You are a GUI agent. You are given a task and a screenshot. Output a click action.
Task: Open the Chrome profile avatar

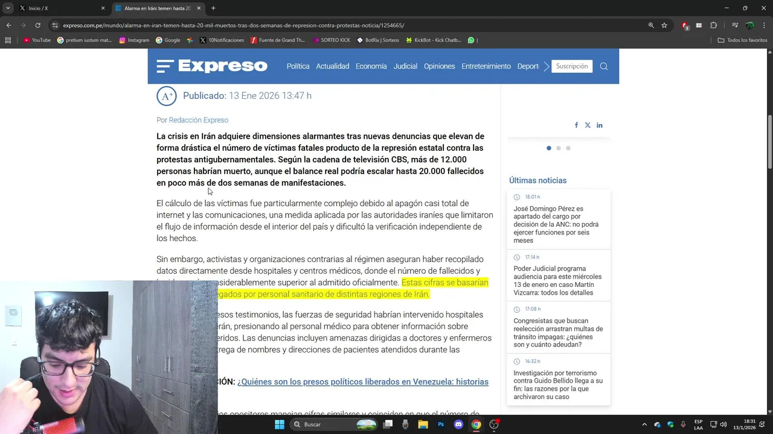(749, 25)
